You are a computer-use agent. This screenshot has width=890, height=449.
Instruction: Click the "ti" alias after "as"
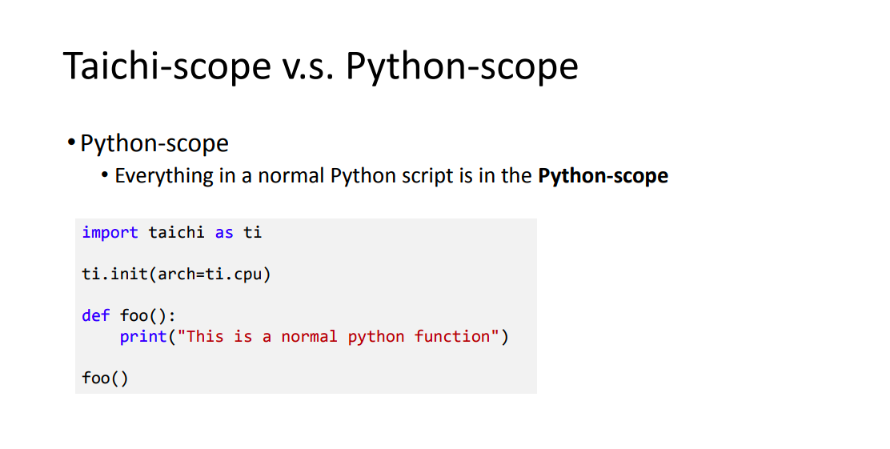[253, 233]
